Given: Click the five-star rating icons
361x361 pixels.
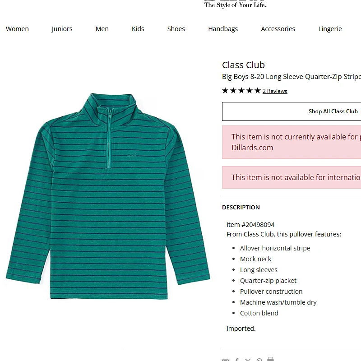Looking at the screenshot, I should (x=241, y=91).
